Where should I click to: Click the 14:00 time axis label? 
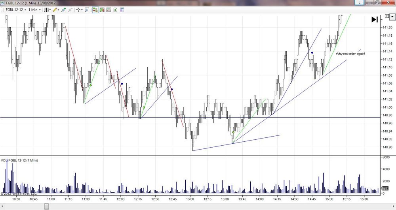click(x=260, y=199)
